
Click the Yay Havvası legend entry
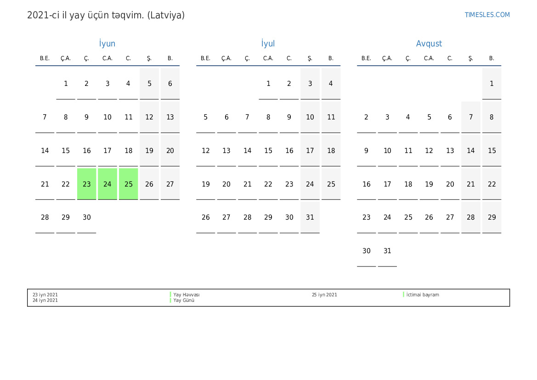(186, 295)
